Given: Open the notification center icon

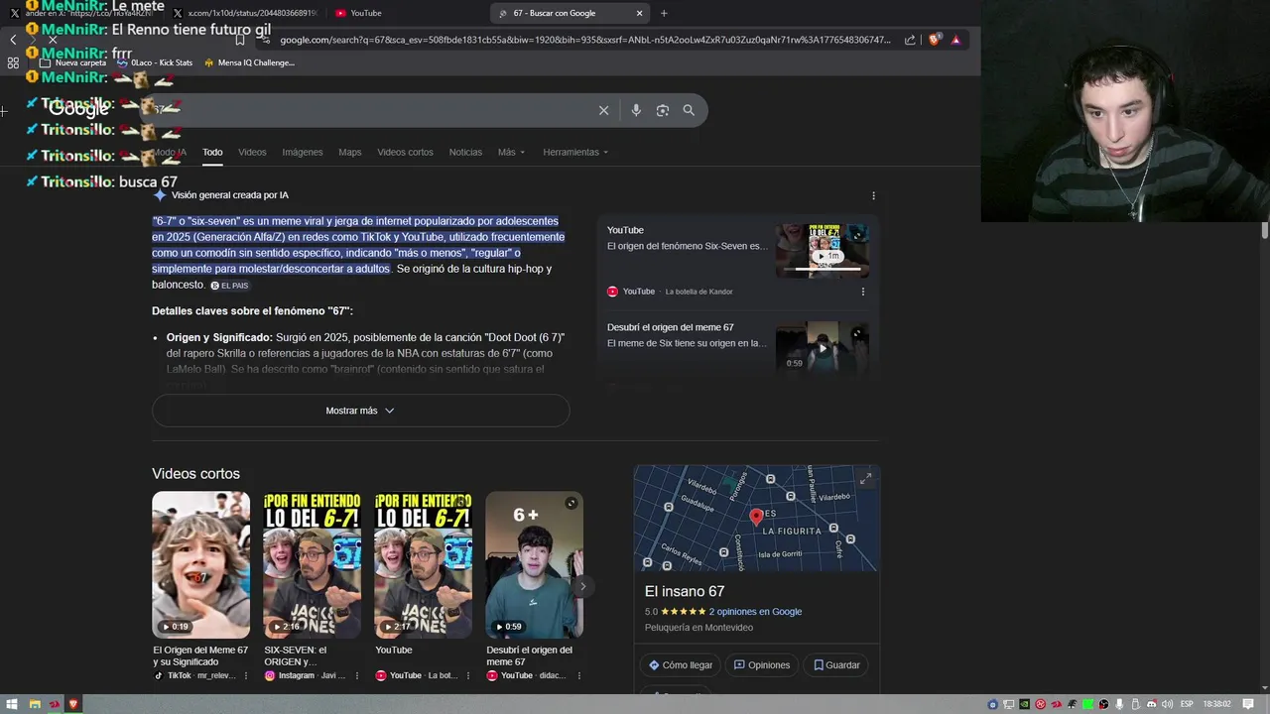Looking at the screenshot, I should (x=1248, y=704).
